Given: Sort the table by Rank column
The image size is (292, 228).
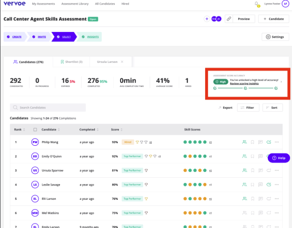Looking at the screenshot, I should (25, 130).
